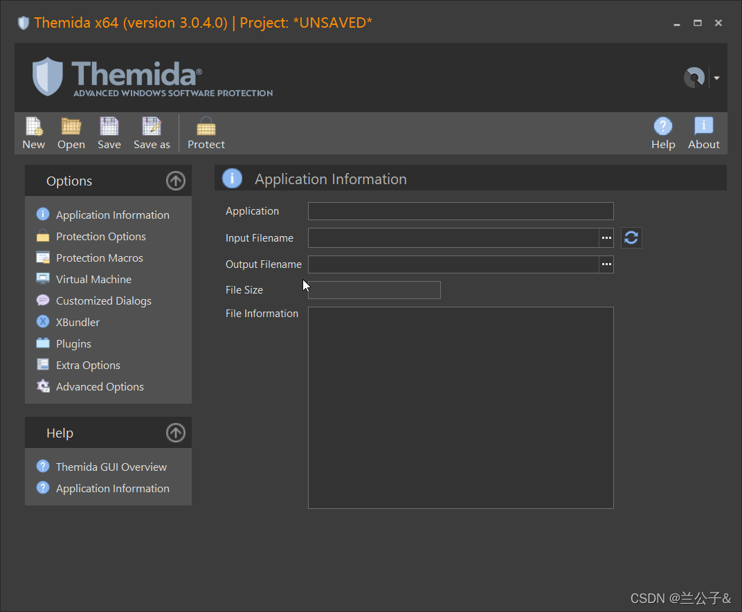Choose the Save as toolbar icon
The width and height of the screenshot is (742, 612).
click(x=152, y=134)
